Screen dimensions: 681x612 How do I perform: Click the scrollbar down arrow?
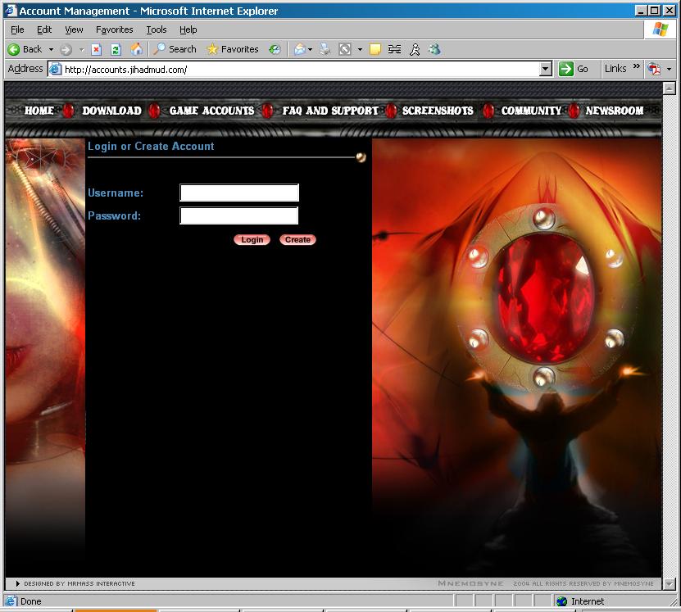pyautogui.click(x=670, y=584)
